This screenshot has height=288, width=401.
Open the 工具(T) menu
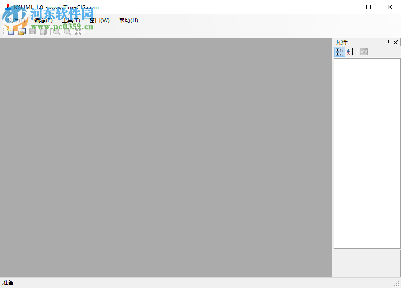70,20
